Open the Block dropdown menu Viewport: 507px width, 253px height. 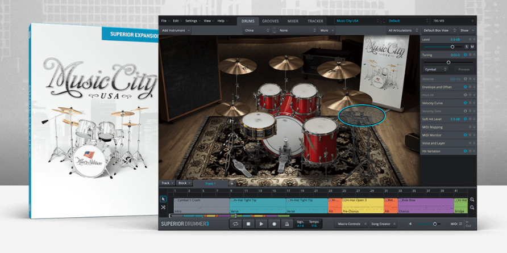pyautogui.click(x=185, y=183)
